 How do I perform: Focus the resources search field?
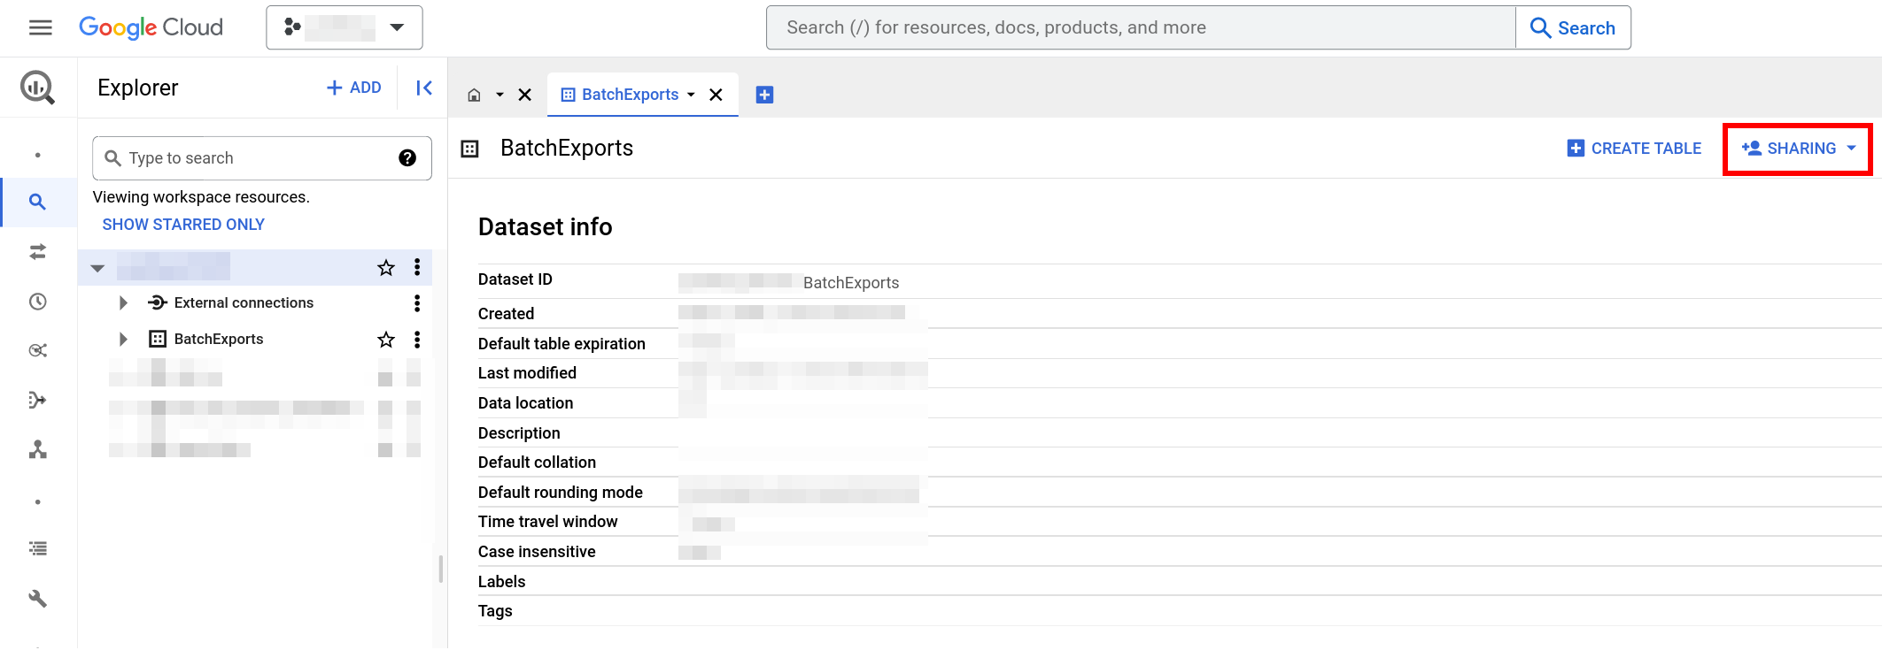1141,27
